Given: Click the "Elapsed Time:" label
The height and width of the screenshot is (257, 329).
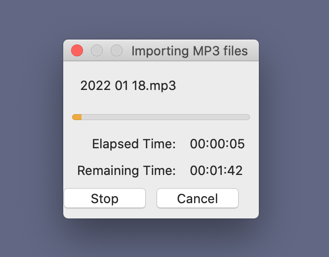Looking at the screenshot, I should (134, 144).
